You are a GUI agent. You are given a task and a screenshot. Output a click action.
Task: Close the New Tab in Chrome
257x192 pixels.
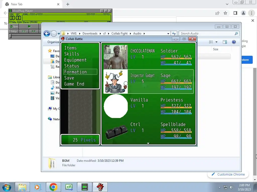[x=58, y=4]
